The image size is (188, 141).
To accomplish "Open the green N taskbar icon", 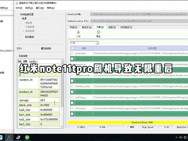I will point(27,137).
